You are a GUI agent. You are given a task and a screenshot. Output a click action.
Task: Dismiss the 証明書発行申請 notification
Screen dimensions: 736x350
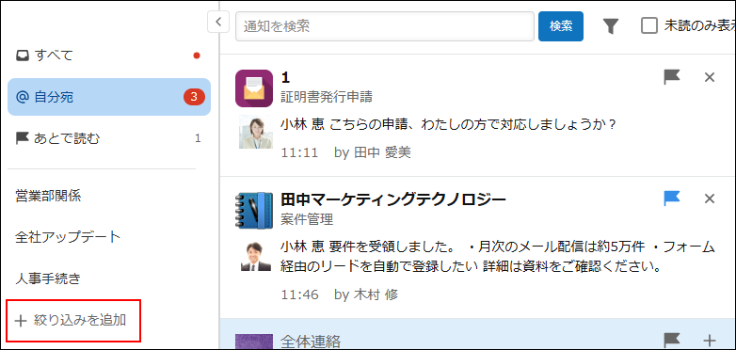(x=710, y=77)
